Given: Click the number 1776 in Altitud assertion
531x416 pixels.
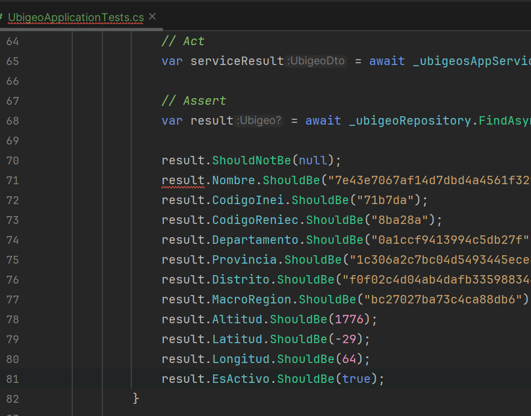Looking at the screenshot, I should (x=349, y=320).
